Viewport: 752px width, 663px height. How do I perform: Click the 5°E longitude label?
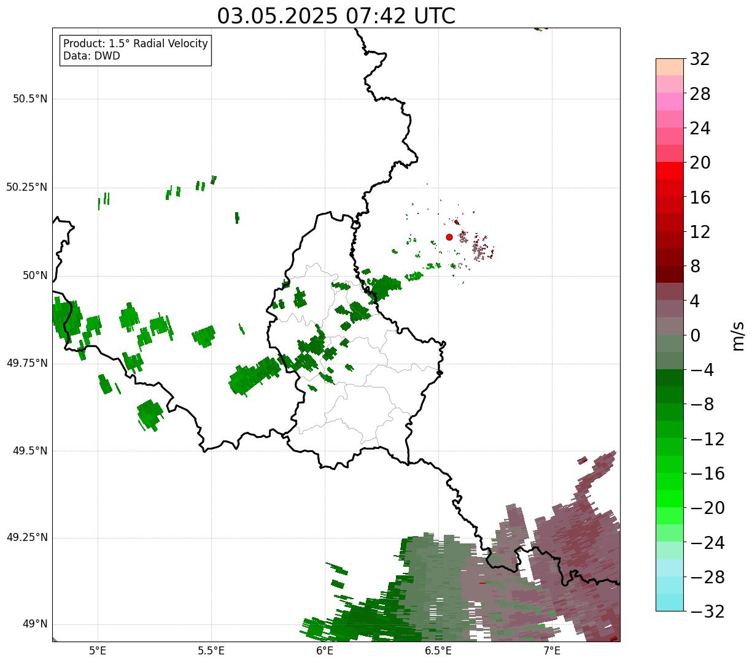(x=98, y=651)
